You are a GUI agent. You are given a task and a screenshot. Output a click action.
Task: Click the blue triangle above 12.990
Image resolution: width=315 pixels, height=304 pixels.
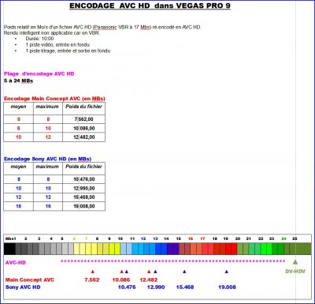tap(155, 272)
